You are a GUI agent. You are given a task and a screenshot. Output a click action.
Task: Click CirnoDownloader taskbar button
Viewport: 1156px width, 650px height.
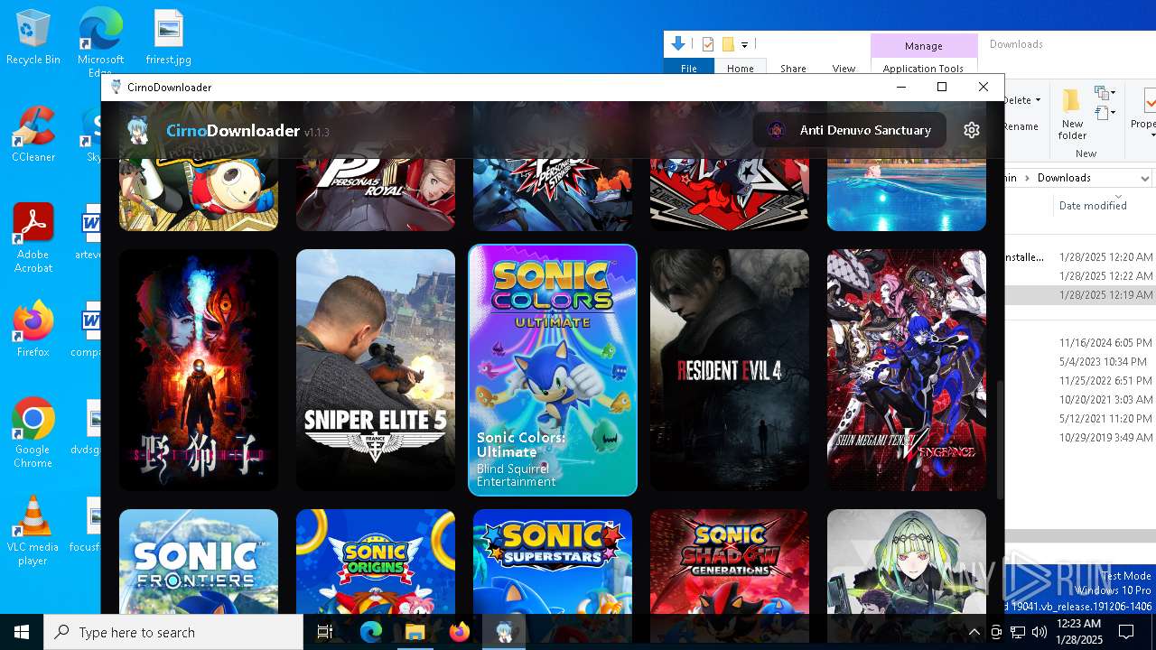click(504, 632)
